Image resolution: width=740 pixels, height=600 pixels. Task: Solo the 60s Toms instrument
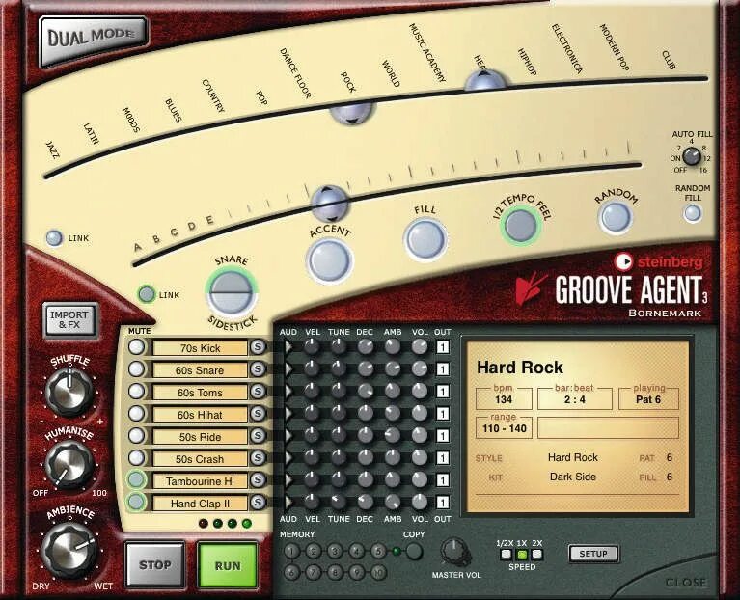258,392
